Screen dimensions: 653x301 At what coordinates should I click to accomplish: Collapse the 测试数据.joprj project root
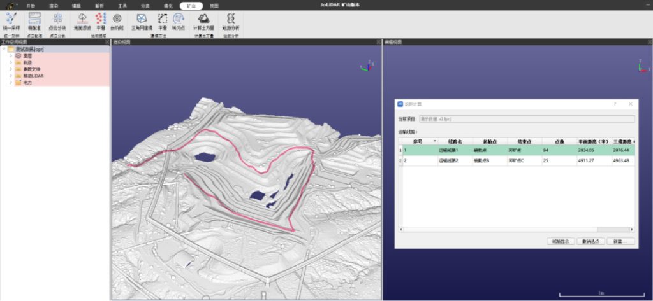(4, 49)
